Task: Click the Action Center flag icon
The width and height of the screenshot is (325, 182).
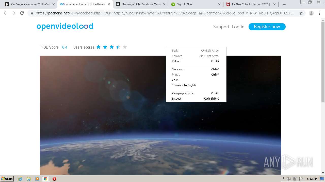Action: 301,179
